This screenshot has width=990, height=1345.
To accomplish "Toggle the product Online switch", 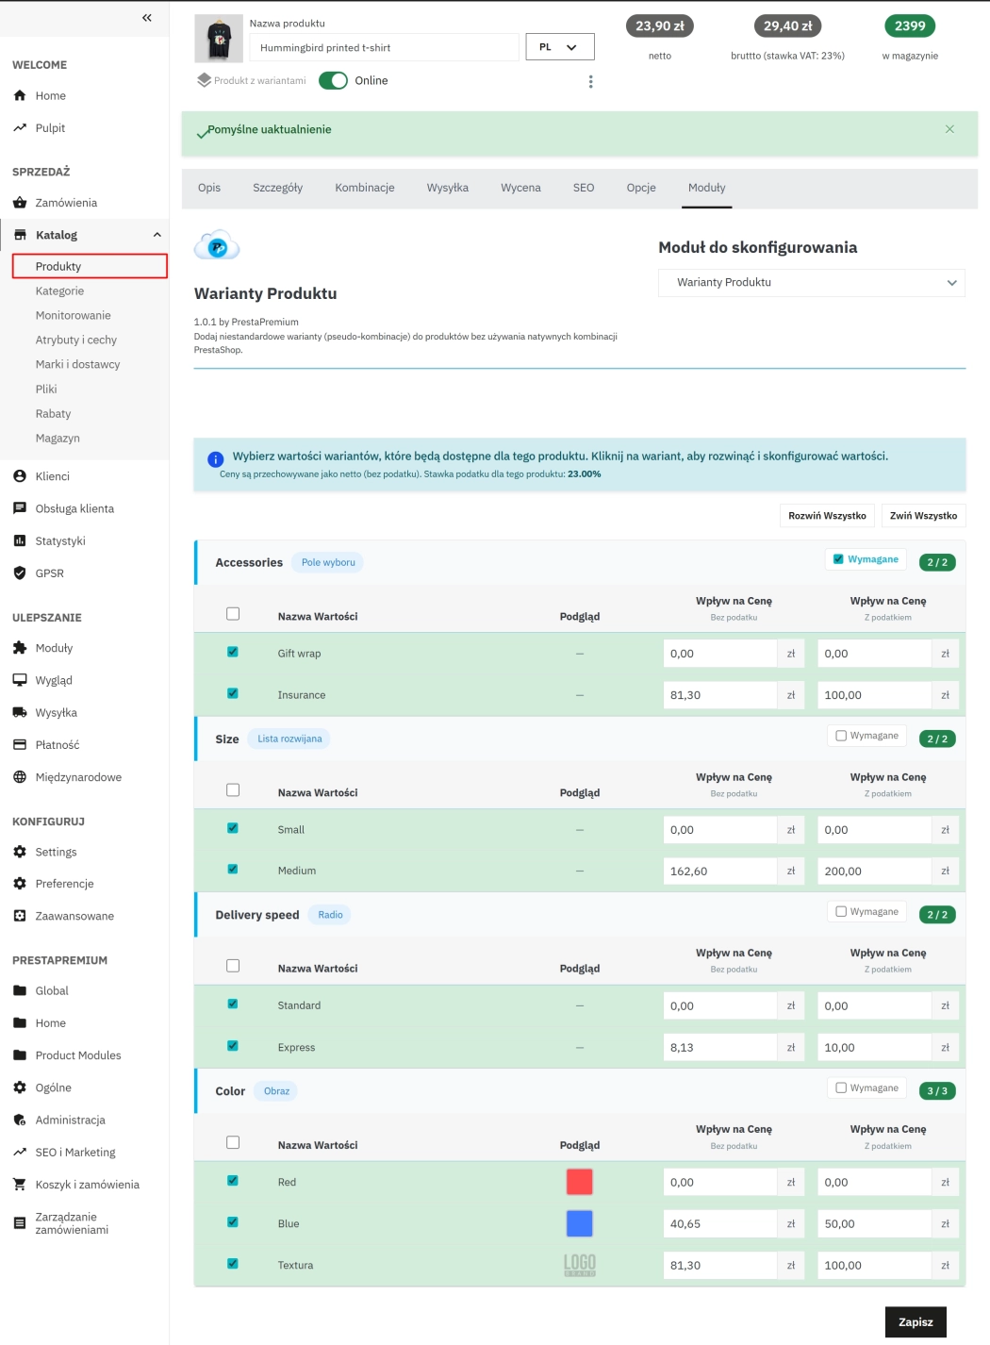I will pyautogui.click(x=335, y=81).
